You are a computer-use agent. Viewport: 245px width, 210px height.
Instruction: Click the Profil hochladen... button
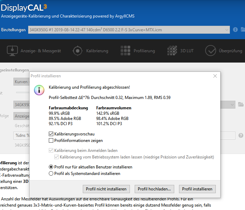pos(154,189)
